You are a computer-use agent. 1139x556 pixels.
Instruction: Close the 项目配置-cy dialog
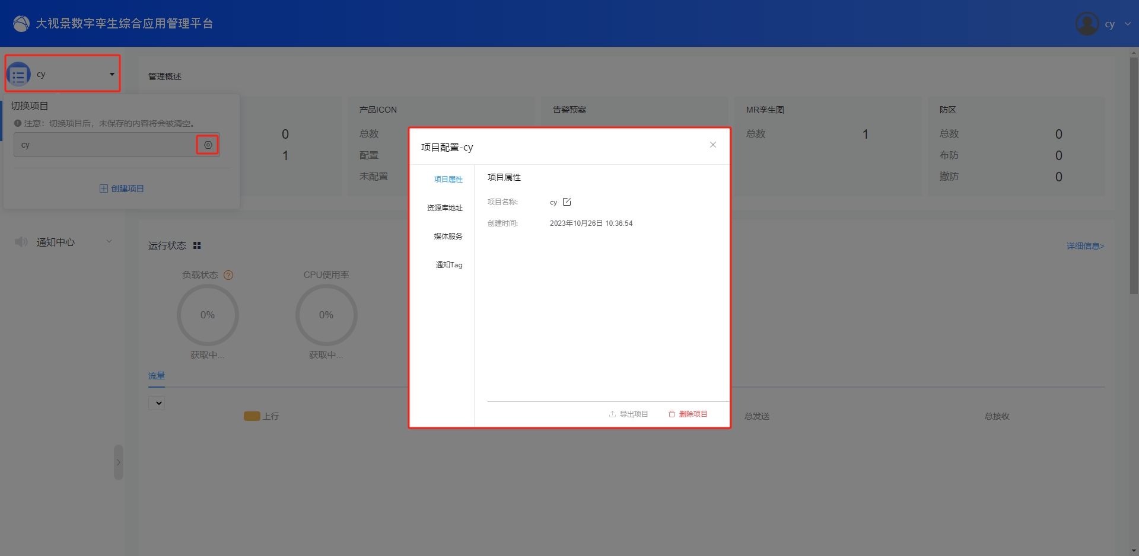coord(713,145)
